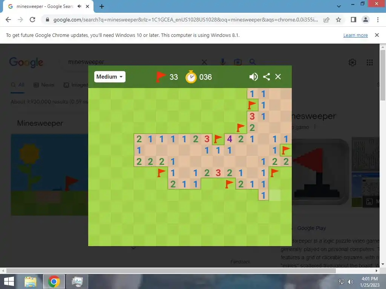The image size is (386, 289).
Task: Open the Learn more link
Action: click(355, 35)
